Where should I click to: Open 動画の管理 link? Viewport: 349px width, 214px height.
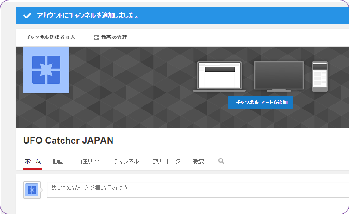[114, 37]
